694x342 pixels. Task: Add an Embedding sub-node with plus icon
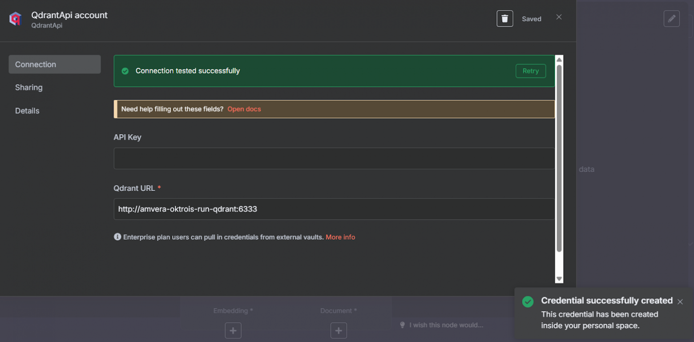(233, 330)
